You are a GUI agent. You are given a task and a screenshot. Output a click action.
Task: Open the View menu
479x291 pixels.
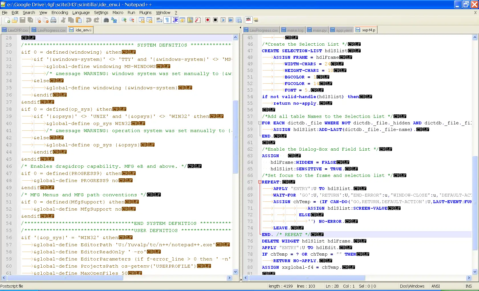pos(43,13)
